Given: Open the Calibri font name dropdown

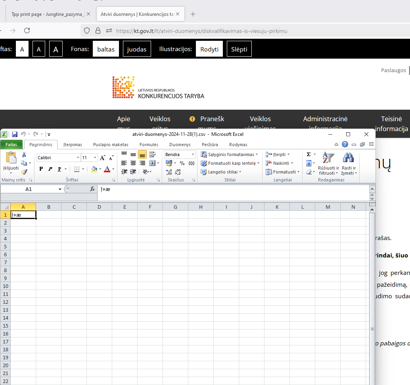Looking at the screenshot, I should pos(78,158).
